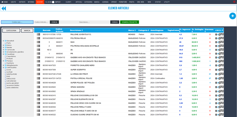Delete the PALLONE JUVENTUS F.C. row
This screenshot has height=117, width=237.
[216, 34]
